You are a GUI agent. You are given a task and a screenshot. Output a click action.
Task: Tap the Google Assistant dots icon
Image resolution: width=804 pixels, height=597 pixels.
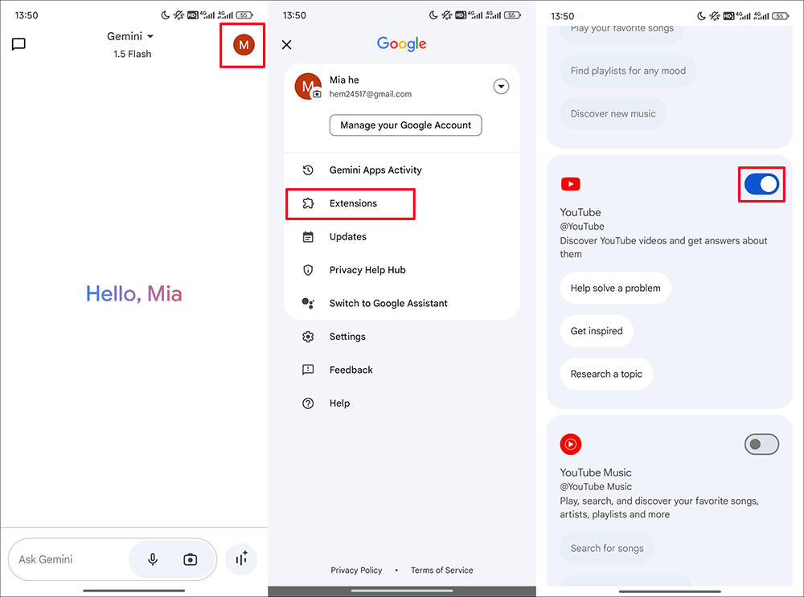(308, 304)
